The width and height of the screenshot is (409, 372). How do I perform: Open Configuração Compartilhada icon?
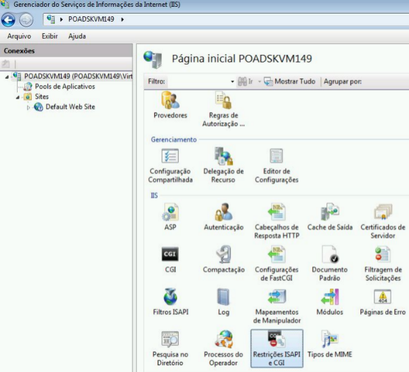click(171, 156)
